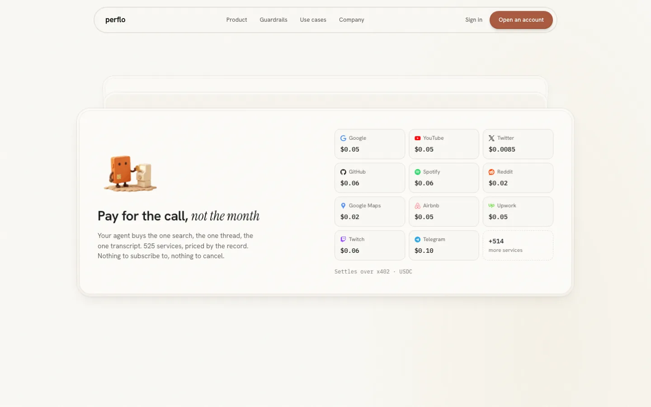The image size is (651, 407).
Task: Click "Settles over x402 · USDC" text
Action: 373,272
